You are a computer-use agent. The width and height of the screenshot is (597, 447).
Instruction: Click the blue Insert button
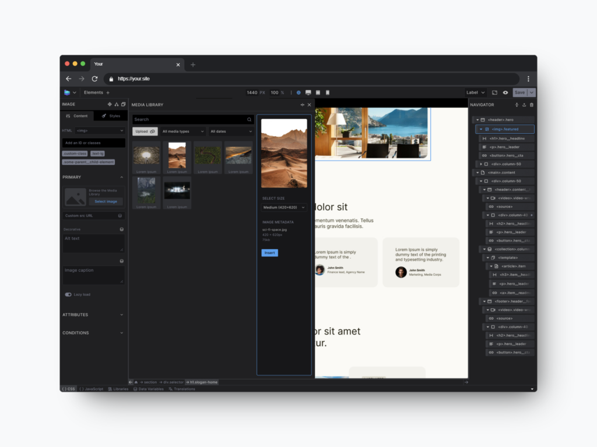[x=269, y=253]
